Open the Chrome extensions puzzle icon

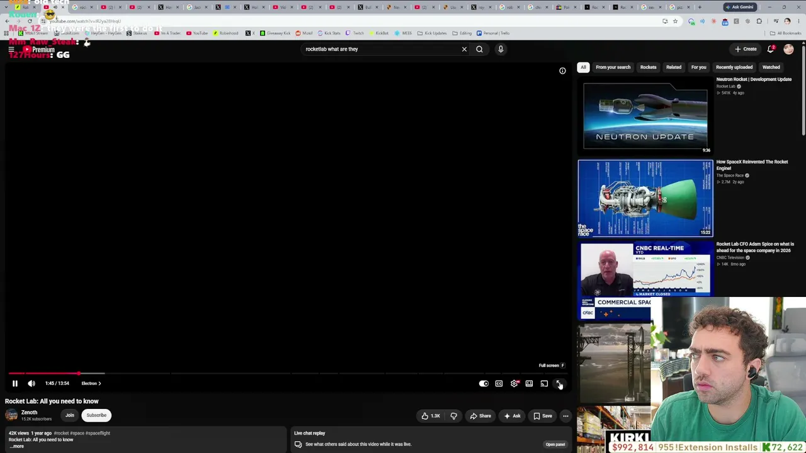pyautogui.click(x=759, y=21)
